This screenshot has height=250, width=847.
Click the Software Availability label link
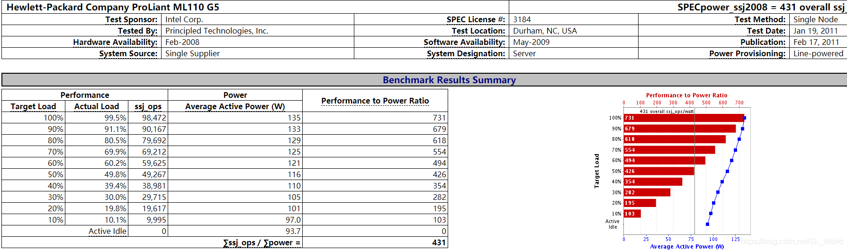click(x=464, y=42)
